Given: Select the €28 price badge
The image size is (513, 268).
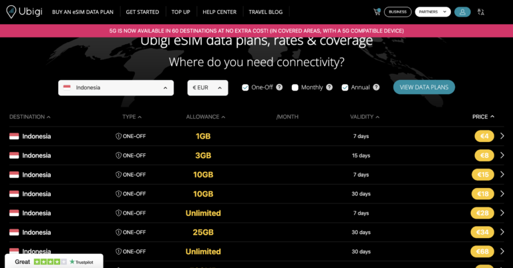Looking at the screenshot, I should (x=483, y=213).
